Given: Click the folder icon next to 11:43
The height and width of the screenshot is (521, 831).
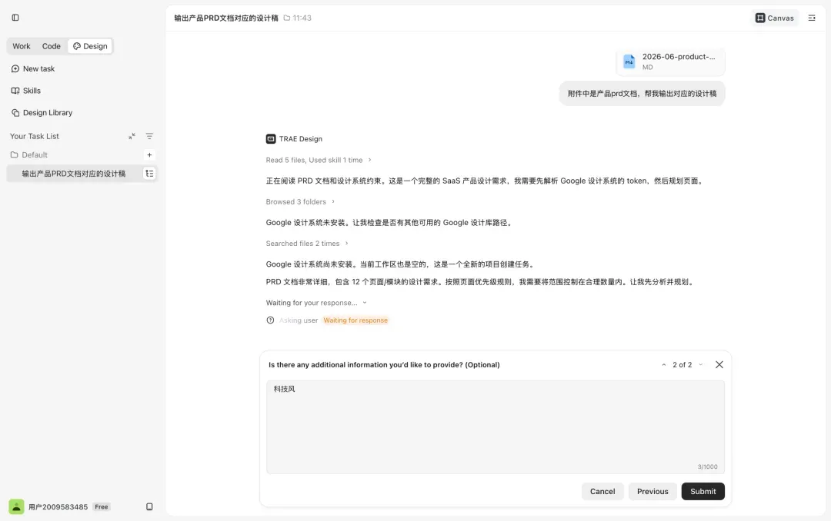Looking at the screenshot, I should (287, 18).
